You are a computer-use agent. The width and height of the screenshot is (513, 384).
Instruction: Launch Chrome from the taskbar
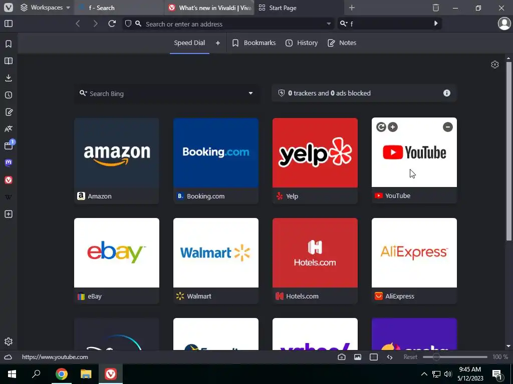[x=61, y=374]
